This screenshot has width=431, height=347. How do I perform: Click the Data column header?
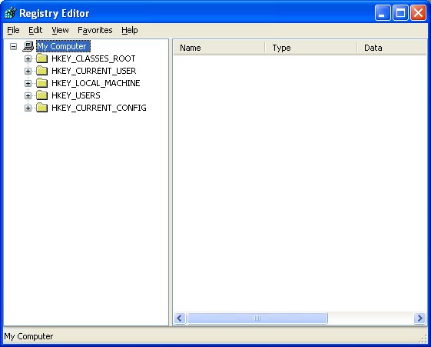click(x=392, y=48)
